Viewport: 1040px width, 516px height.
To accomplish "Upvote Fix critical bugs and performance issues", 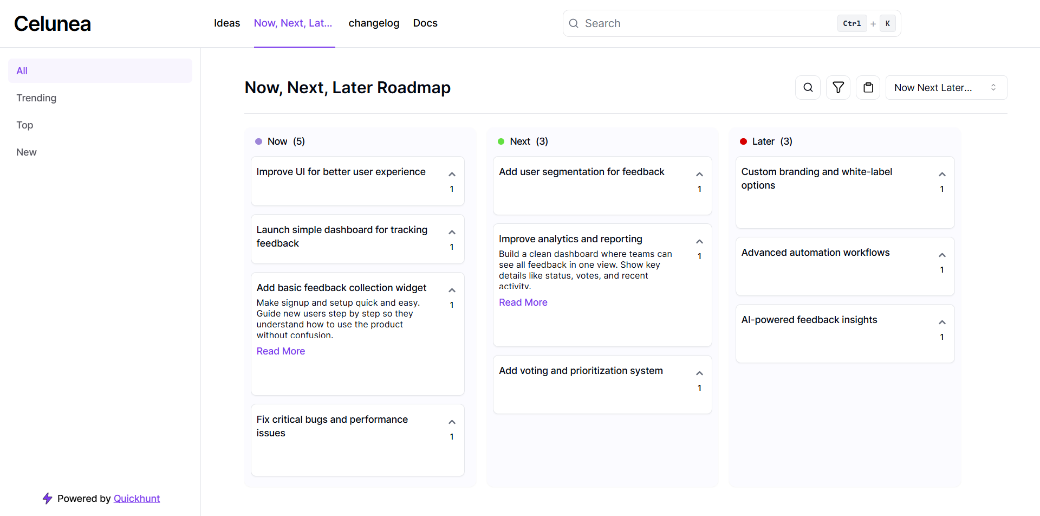I will pyautogui.click(x=452, y=422).
